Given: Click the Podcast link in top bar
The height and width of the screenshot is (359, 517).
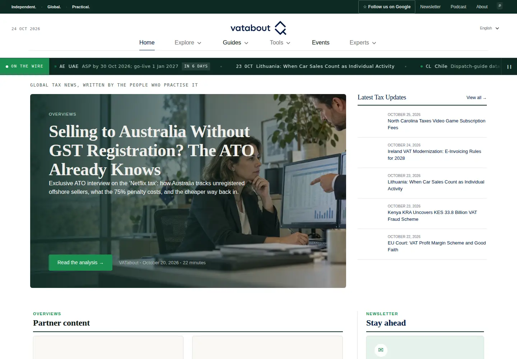Looking at the screenshot, I should [x=458, y=7].
